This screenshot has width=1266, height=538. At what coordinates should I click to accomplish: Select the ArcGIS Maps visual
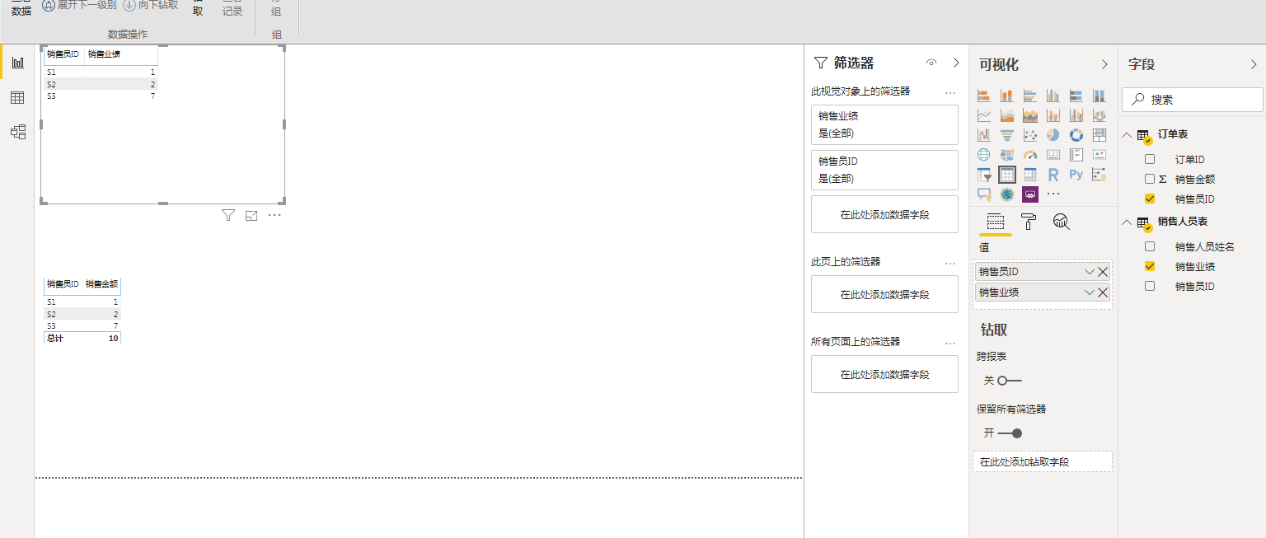(1006, 194)
